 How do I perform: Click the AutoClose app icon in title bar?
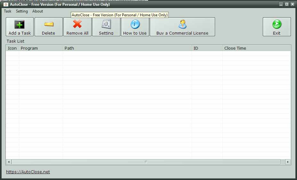[6, 4]
